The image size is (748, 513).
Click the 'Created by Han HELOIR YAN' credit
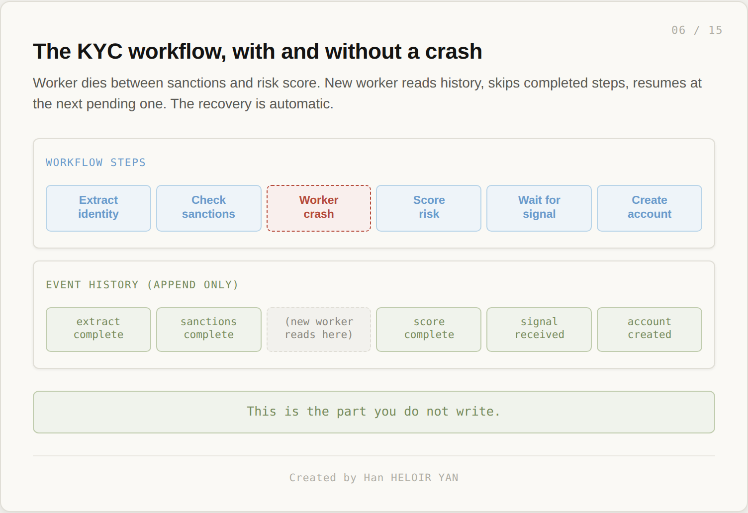pyautogui.click(x=374, y=478)
